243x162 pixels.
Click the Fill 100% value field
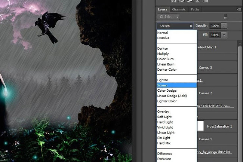(x=215, y=35)
